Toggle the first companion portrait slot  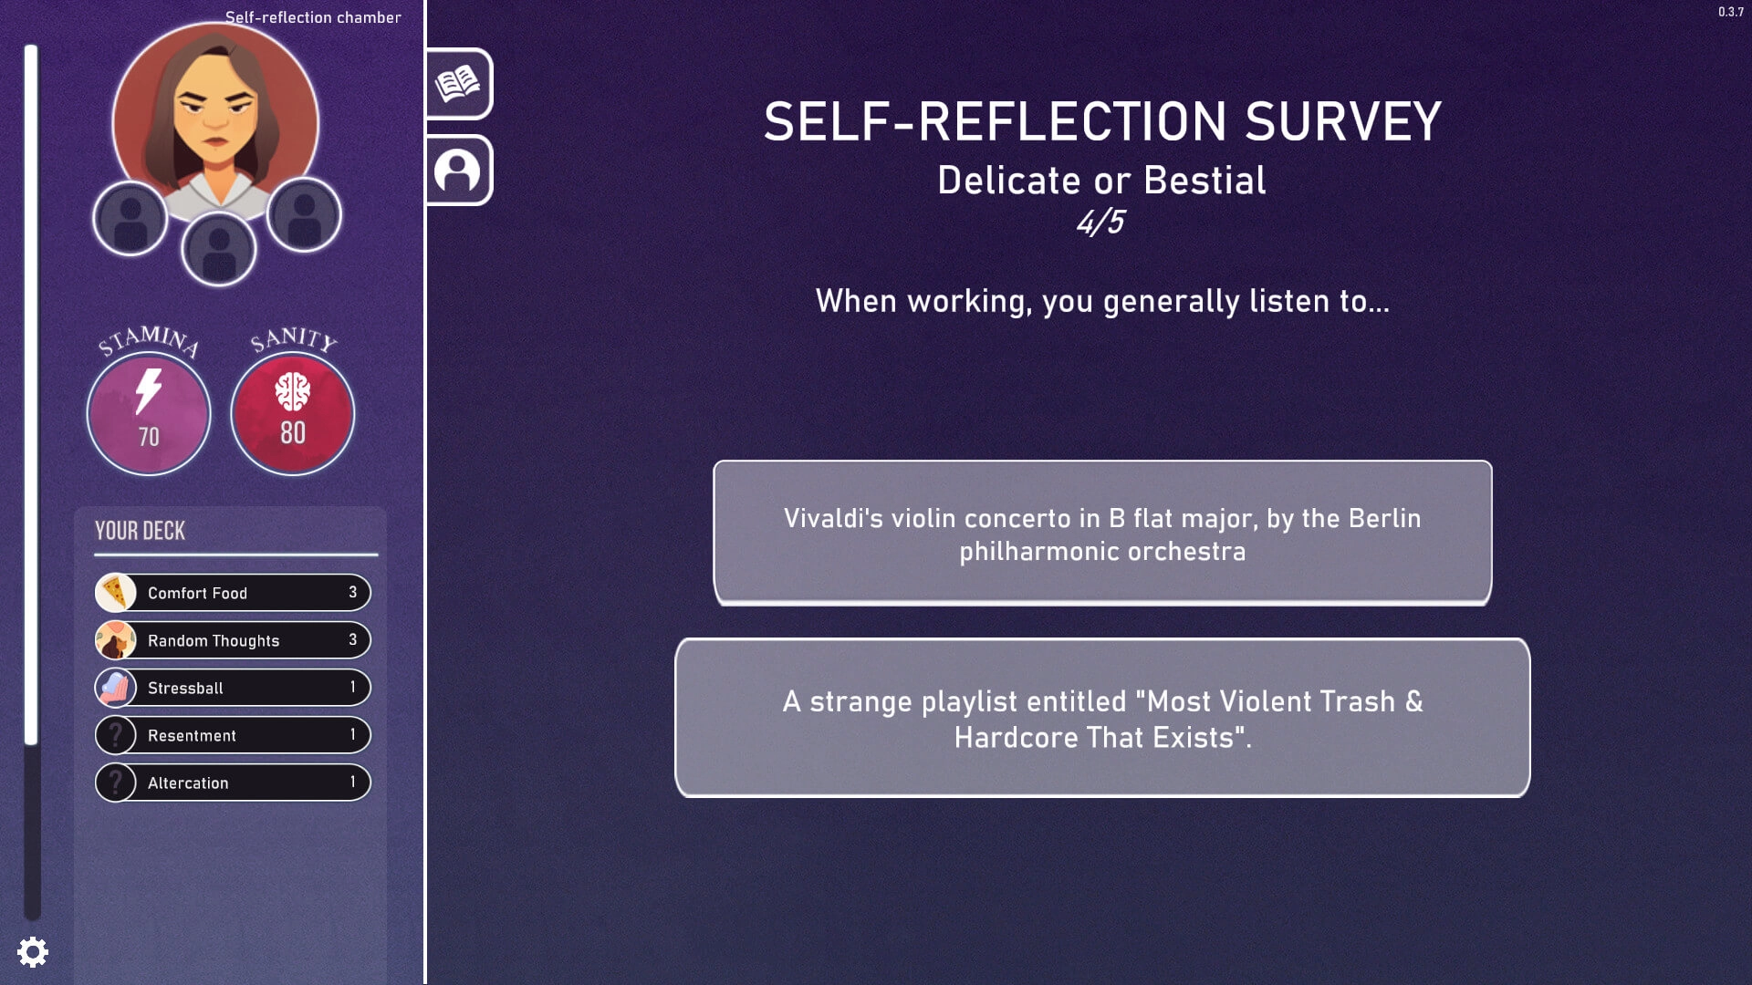130,216
